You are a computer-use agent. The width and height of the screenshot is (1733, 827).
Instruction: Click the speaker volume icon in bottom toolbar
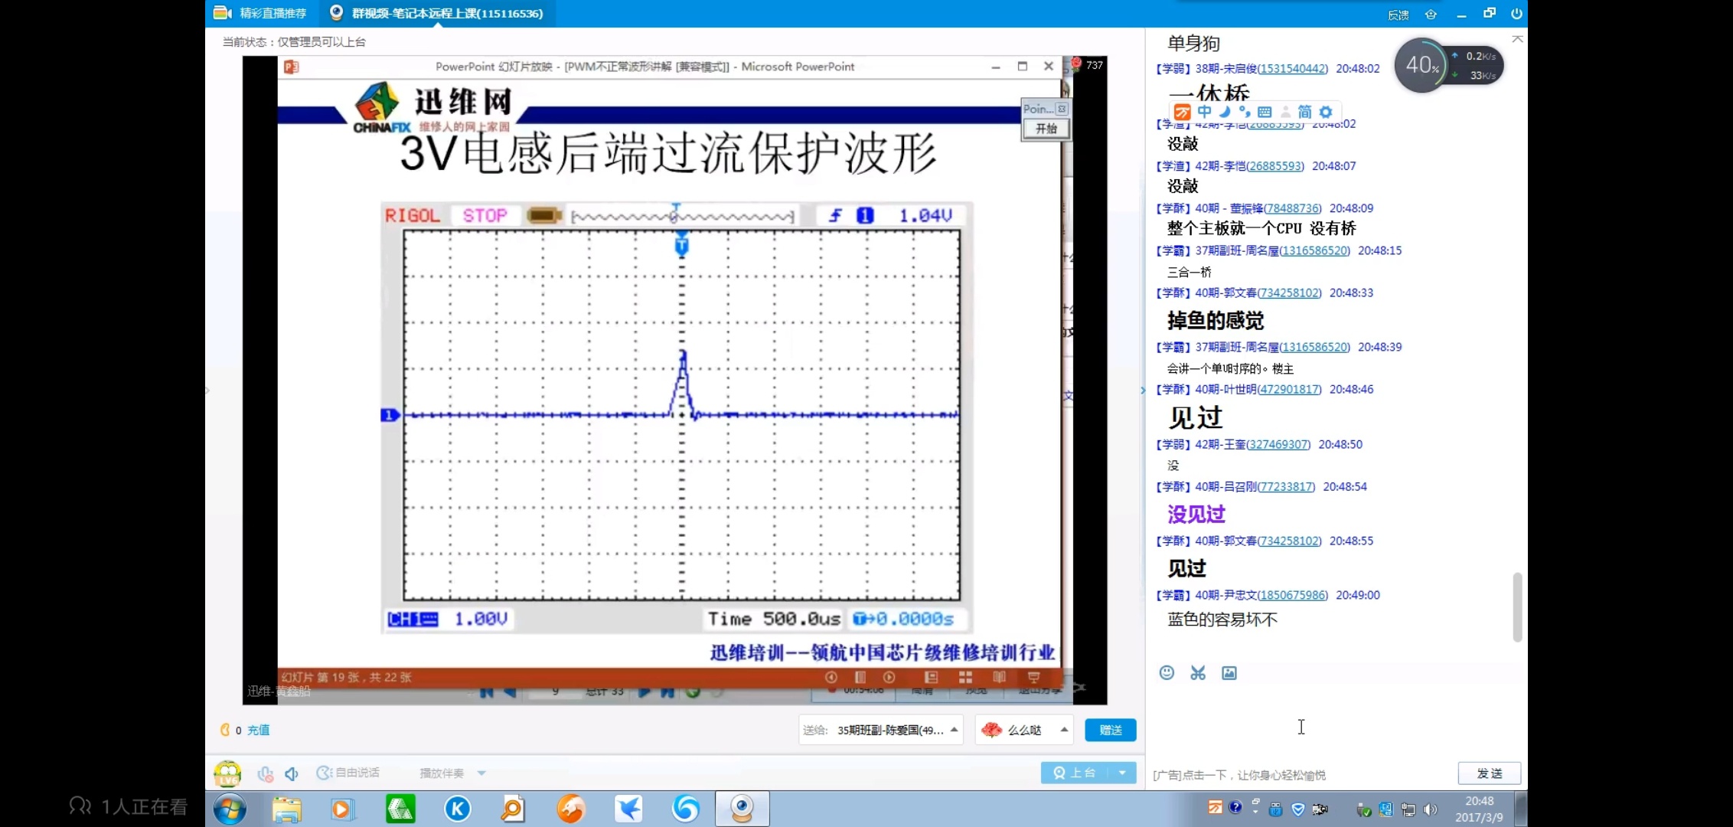click(x=292, y=773)
